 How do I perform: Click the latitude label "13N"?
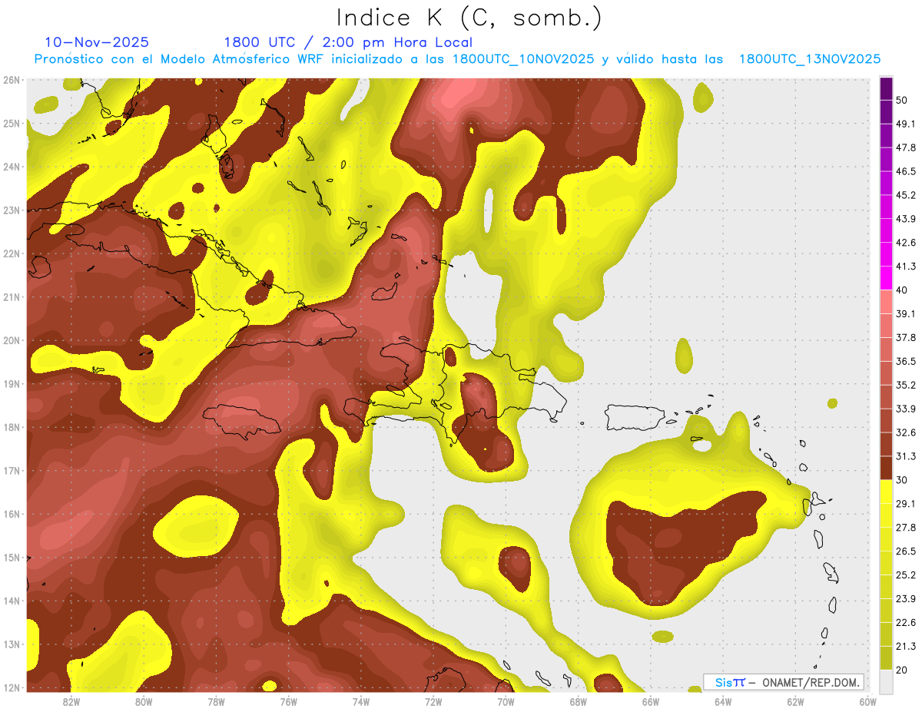tap(12, 644)
